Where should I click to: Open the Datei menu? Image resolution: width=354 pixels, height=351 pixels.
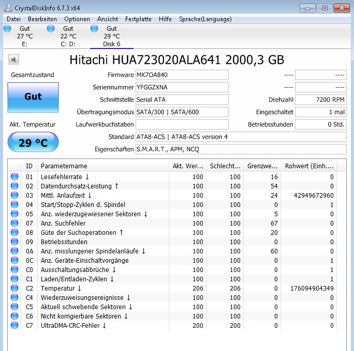click(13, 19)
